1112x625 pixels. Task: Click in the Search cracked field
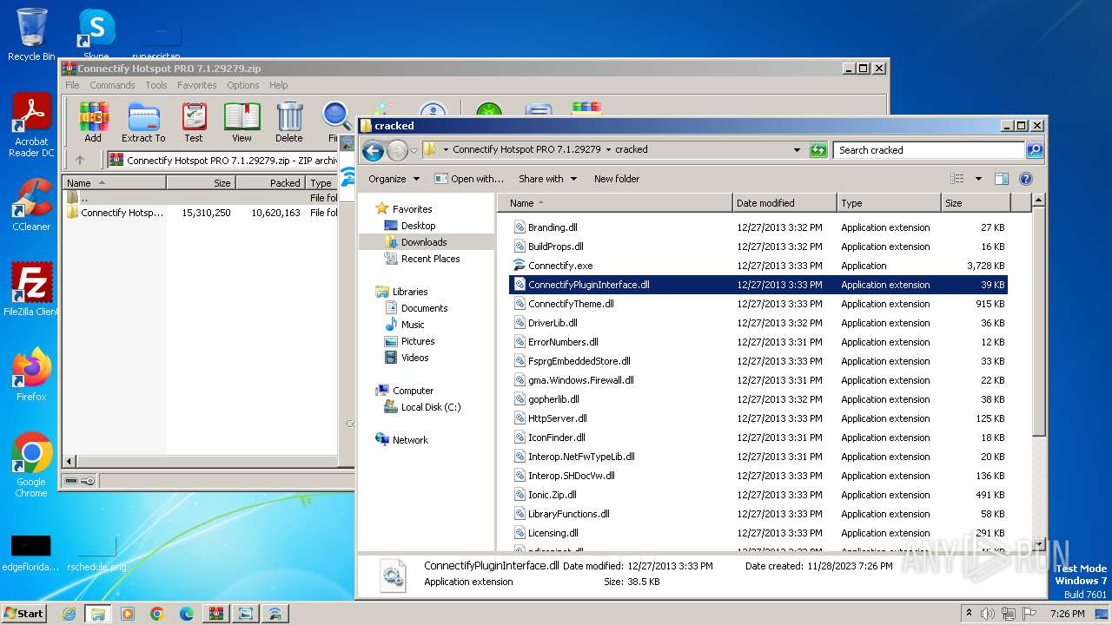(929, 150)
